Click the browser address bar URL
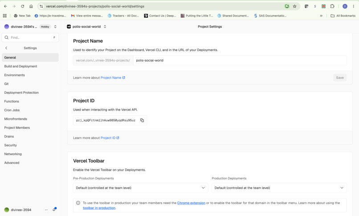 95,6
